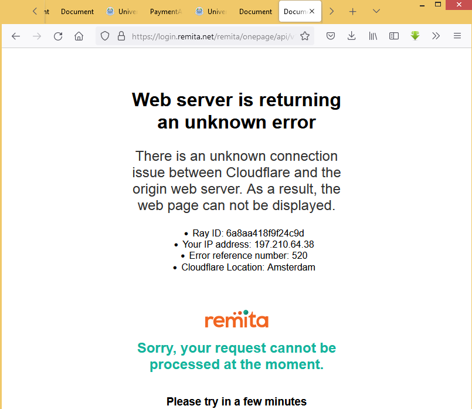The image size is (472, 409).
Task: Open the Firefox home page
Action: pos(79,36)
